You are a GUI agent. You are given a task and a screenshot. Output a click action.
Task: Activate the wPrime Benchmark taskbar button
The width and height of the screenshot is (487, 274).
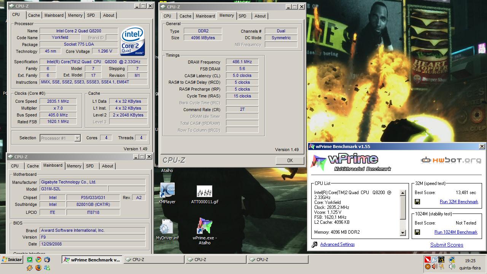coord(92,260)
